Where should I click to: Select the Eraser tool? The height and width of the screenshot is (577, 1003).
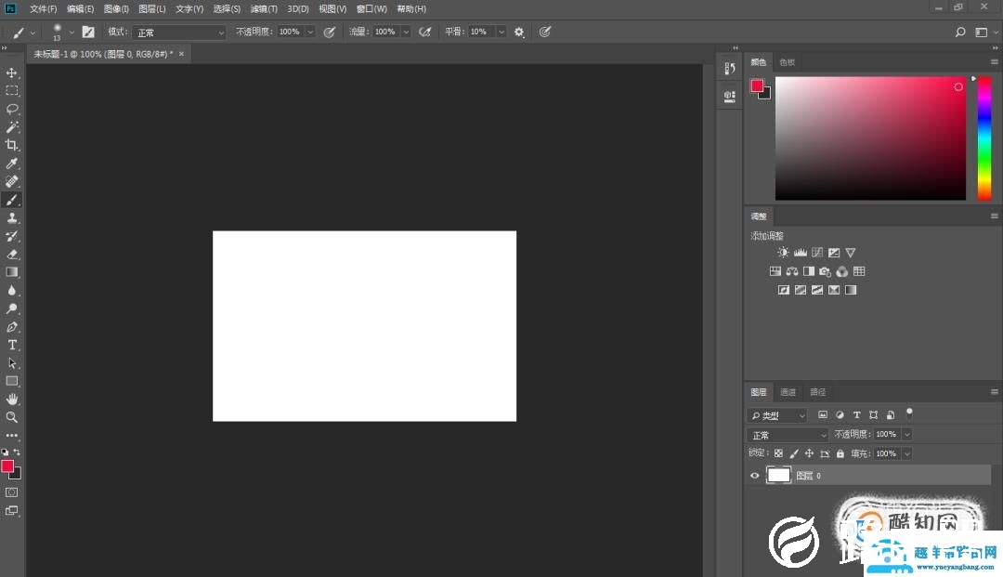(12, 254)
